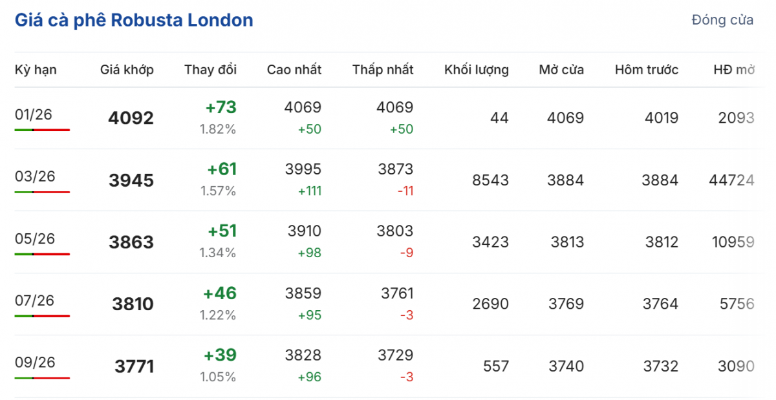Viewport: 776px width, 400px height.
Task: Open the 09/26 contract term
Action: (x=35, y=363)
